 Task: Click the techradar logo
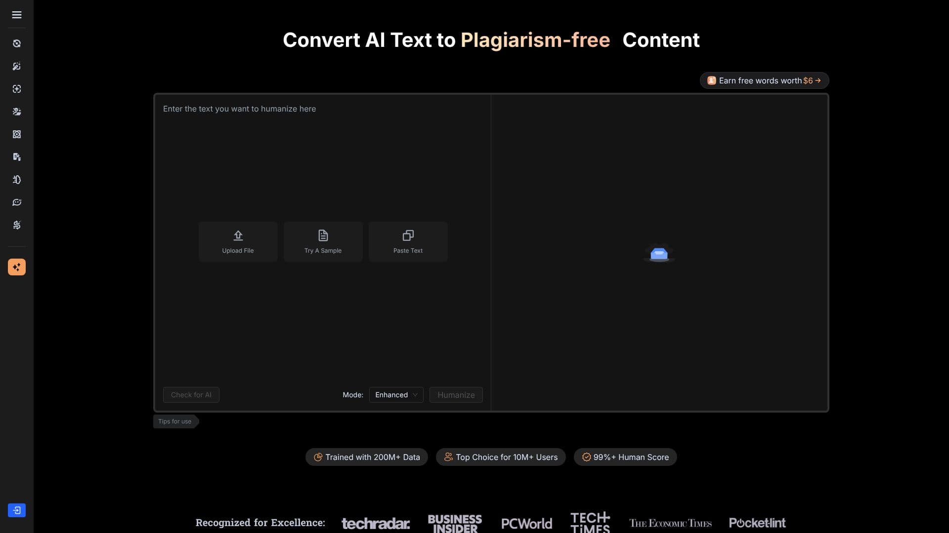pos(376,523)
